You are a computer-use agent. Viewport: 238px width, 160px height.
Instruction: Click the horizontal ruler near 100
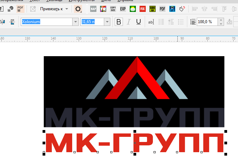[x=156, y=39]
